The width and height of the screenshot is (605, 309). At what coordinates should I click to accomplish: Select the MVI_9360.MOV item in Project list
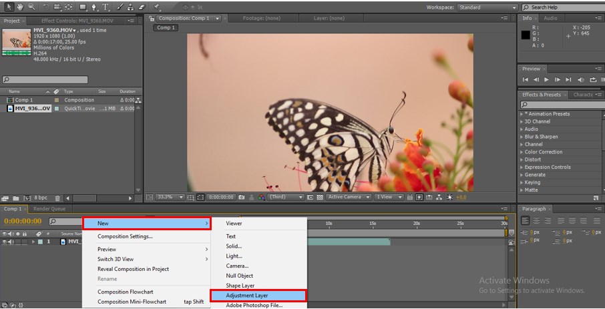(x=33, y=109)
